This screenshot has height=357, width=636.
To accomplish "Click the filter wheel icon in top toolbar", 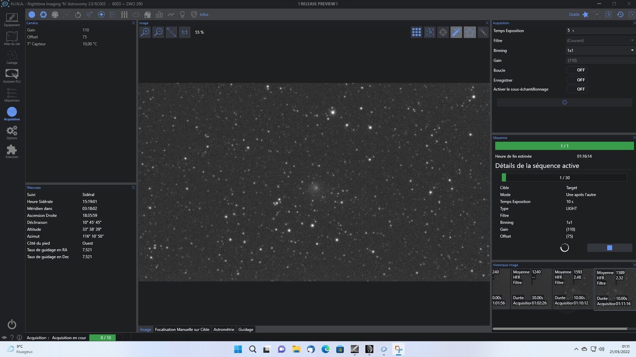I will 55,14.
